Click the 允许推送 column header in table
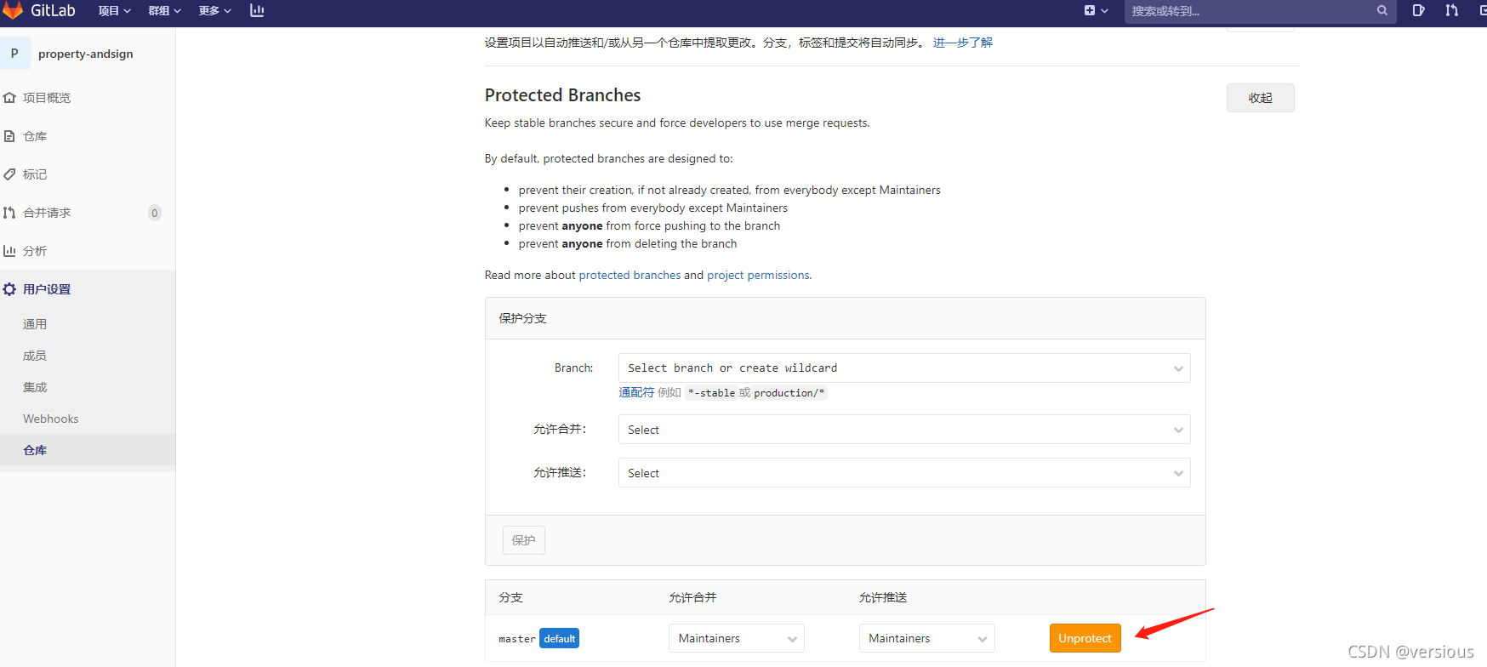The width and height of the screenshot is (1487, 667). tap(883, 597)
